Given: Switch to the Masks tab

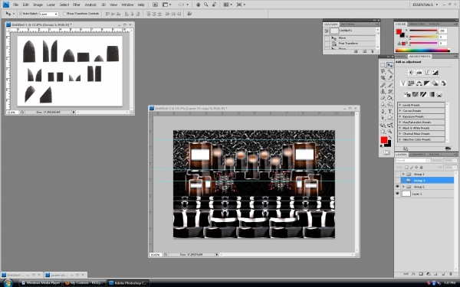Looking at the screenshot, I should (x=401, y=56).
